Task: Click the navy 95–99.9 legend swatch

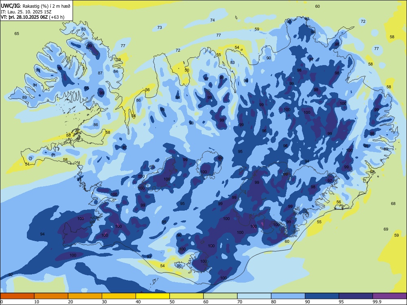Action: pyautogui.click(x=356, y=296)
